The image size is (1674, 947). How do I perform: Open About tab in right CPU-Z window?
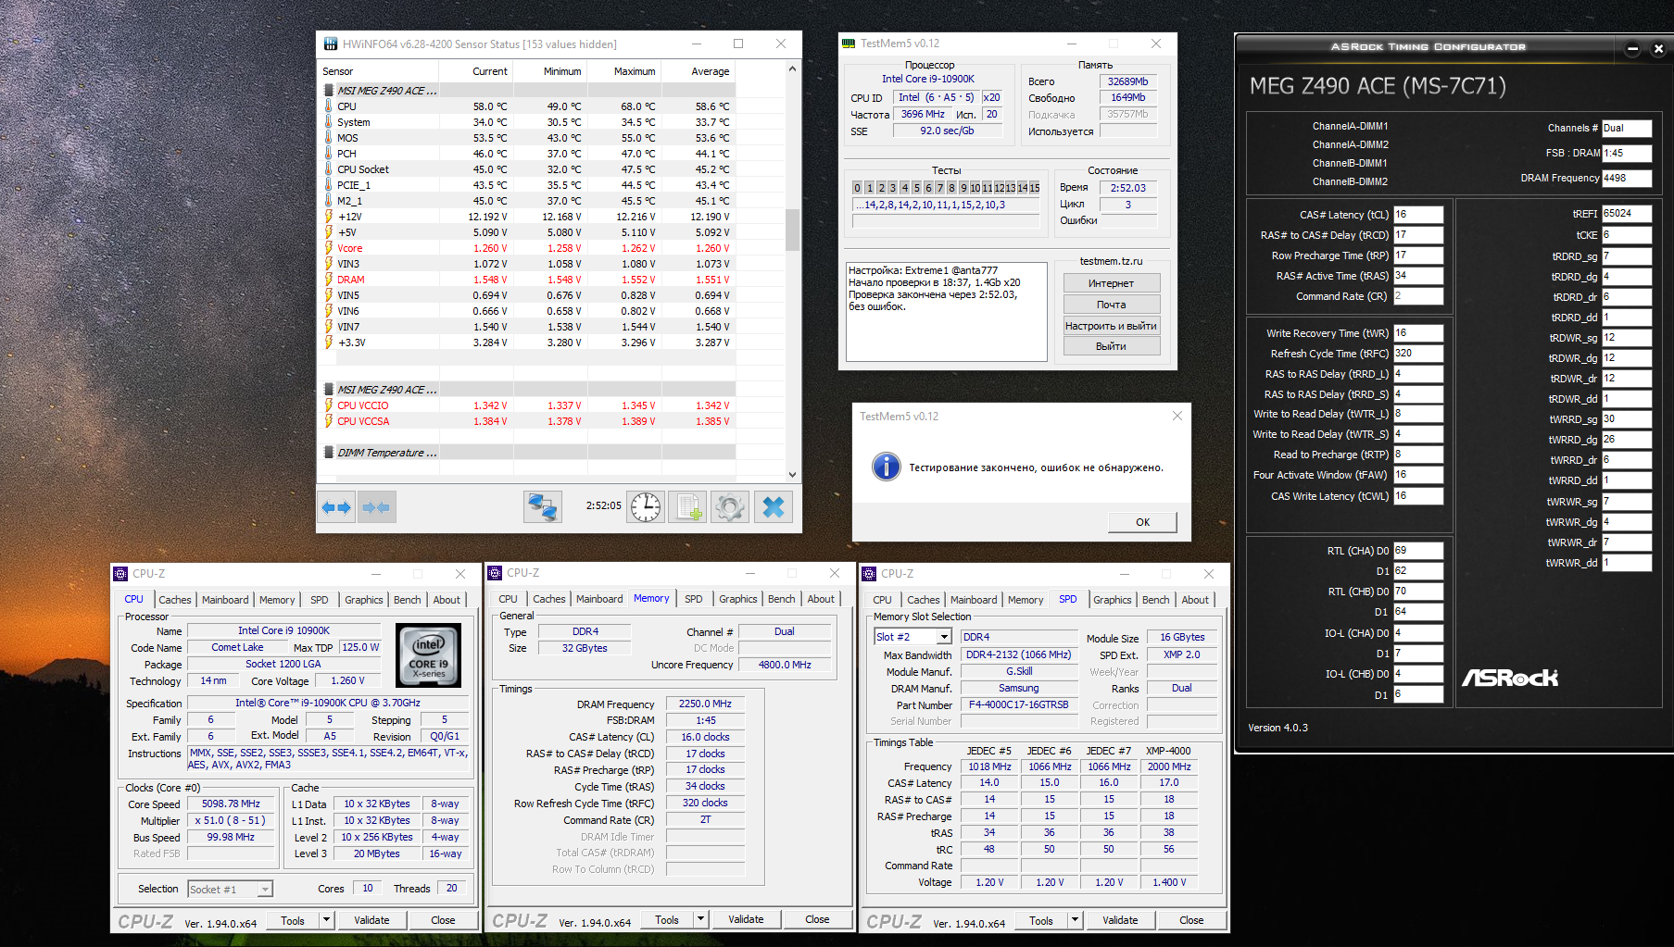pos(1195,600)
